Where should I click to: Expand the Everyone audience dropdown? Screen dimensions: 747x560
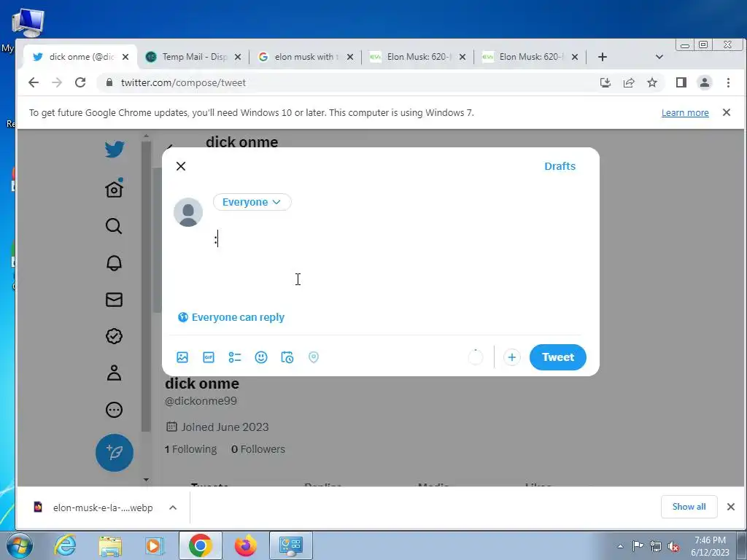coord(252,202)
